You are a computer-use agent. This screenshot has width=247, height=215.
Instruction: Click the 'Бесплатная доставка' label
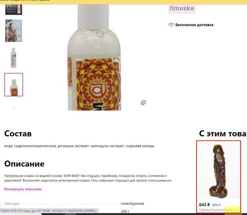click(194, 25)
